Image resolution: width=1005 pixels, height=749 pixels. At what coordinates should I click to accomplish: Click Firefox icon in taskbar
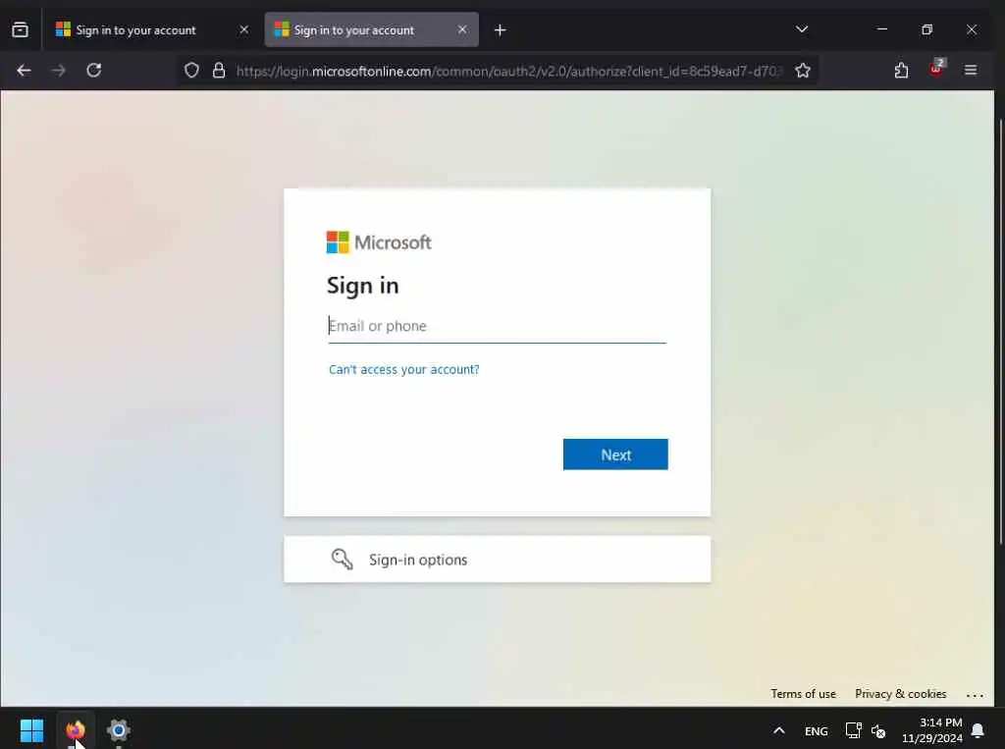tap(76, 729)
